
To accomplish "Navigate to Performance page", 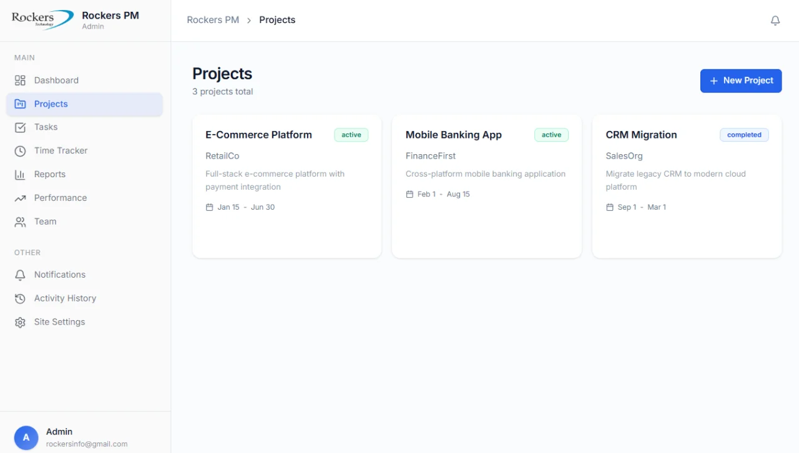I will [84, 198].
